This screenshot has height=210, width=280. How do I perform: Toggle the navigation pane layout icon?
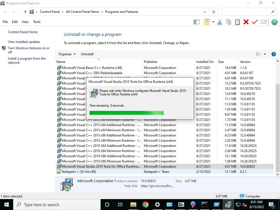click(196, 22)
